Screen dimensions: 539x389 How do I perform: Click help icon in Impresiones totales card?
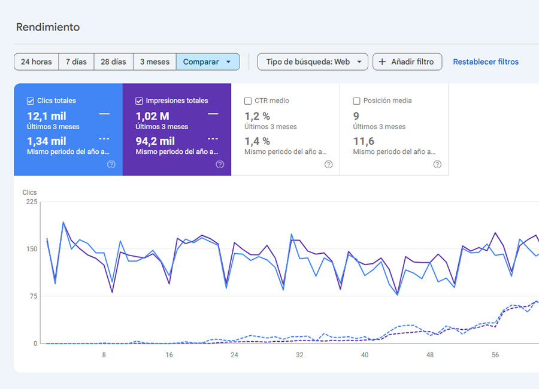(x=220, y=165)
